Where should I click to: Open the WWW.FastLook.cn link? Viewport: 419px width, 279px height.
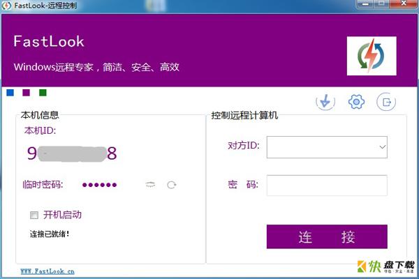47,271
